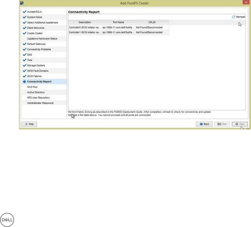Open the Help button
Viewport: 251px width, 227px height.
point(29,124)
